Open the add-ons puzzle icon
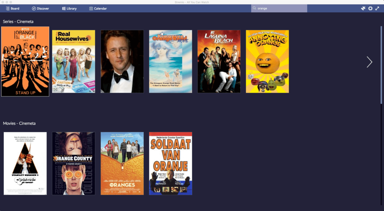Image resolution: width=384 pixels, height=211 pixels. (363, 8)
